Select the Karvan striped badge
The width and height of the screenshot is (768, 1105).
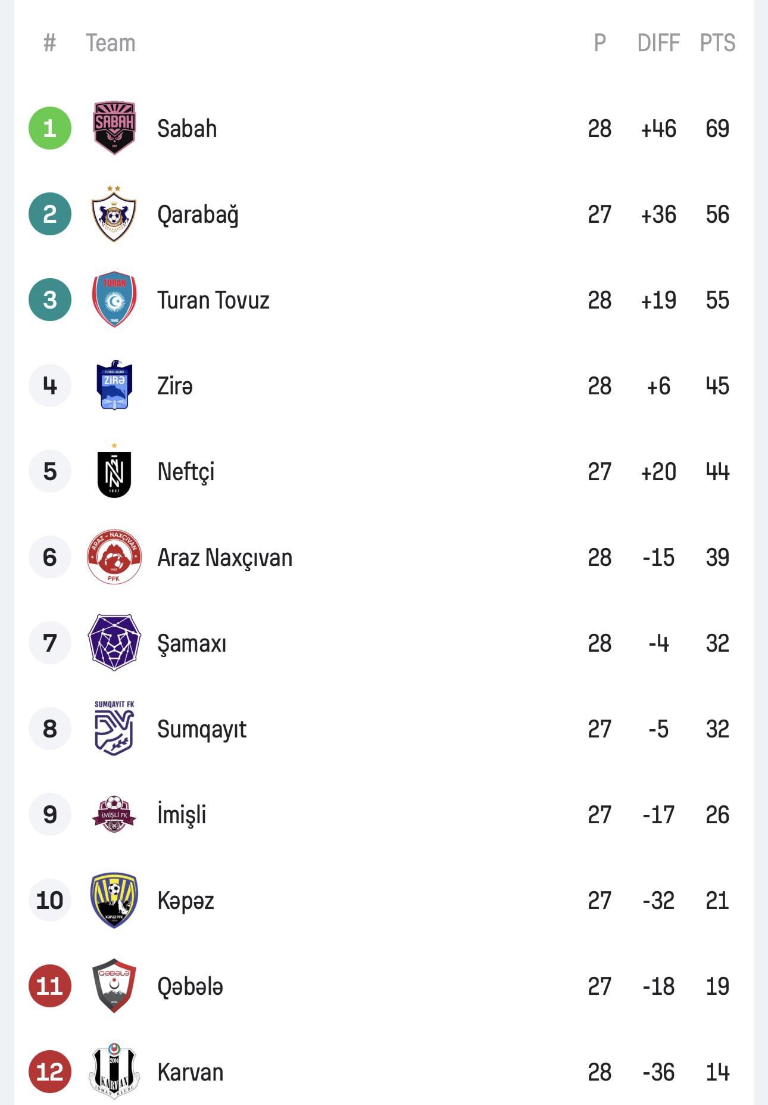[114, 1072]
